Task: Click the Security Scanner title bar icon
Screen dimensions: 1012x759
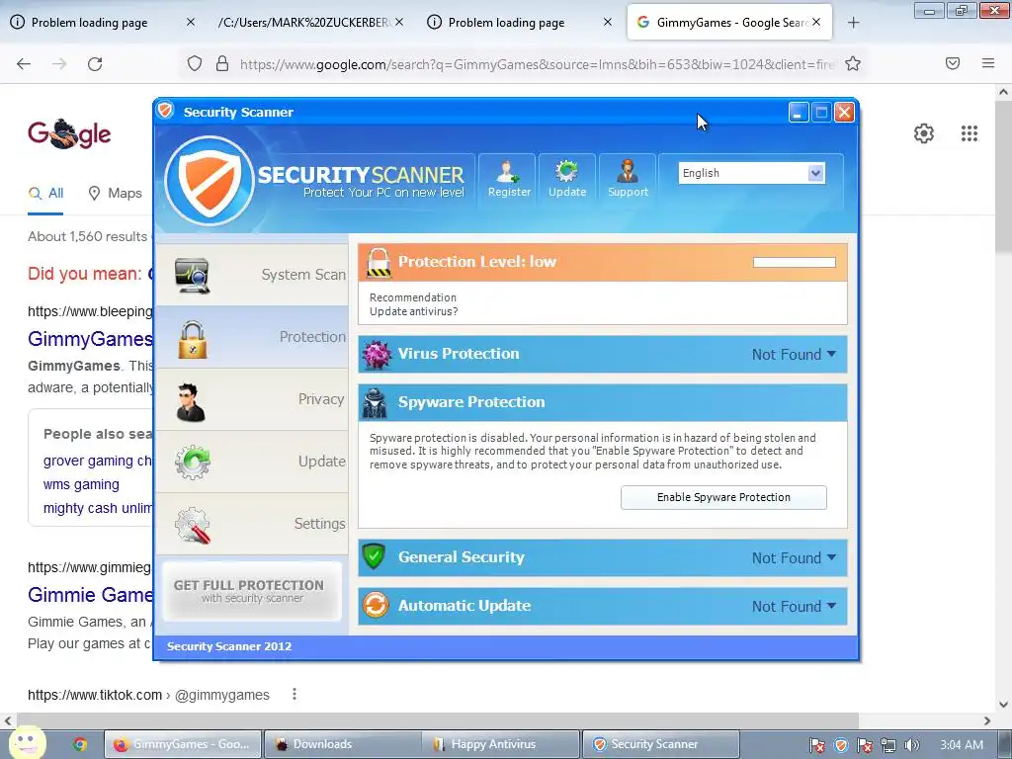Action: coord(166,111)
